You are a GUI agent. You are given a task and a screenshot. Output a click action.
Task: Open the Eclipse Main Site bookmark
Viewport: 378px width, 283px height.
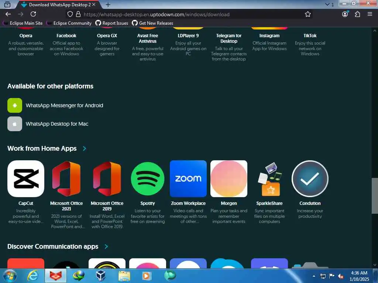tap(23, 23)
